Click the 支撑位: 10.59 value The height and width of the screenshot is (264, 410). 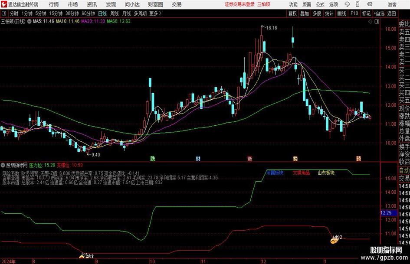(70, 165)
